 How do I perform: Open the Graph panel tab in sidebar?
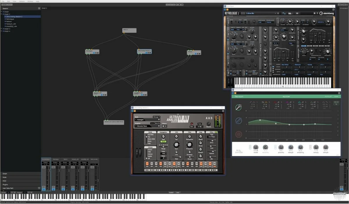(20, 174)
